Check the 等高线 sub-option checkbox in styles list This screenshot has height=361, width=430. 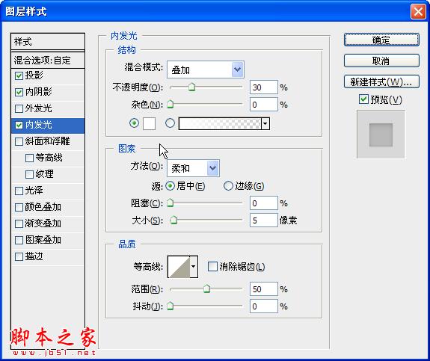click(x=29, y=158)
